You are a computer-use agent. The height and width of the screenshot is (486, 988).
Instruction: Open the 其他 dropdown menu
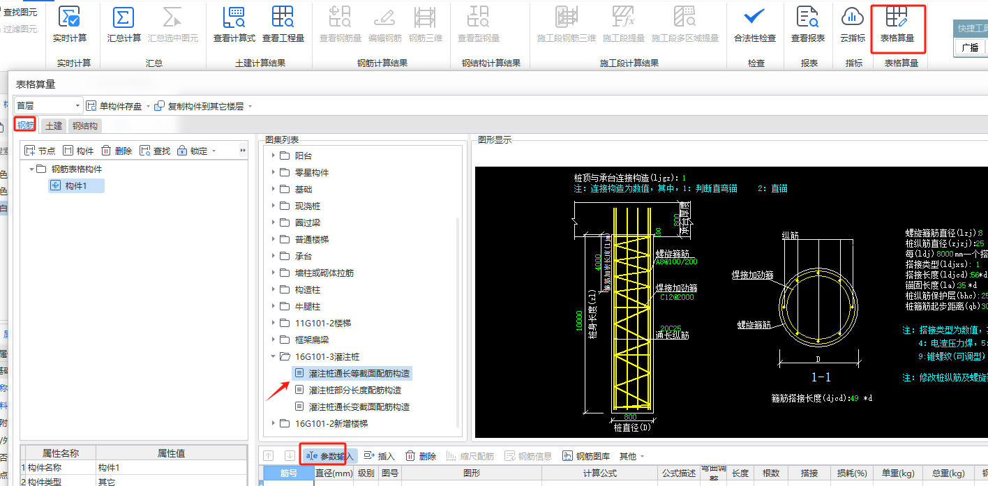631,456
